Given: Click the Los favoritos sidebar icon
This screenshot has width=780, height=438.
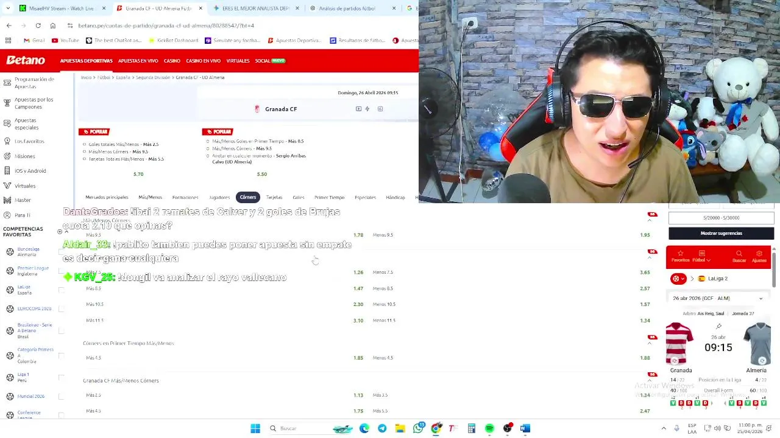Looking at the screenshot, I should click(7, 141).
